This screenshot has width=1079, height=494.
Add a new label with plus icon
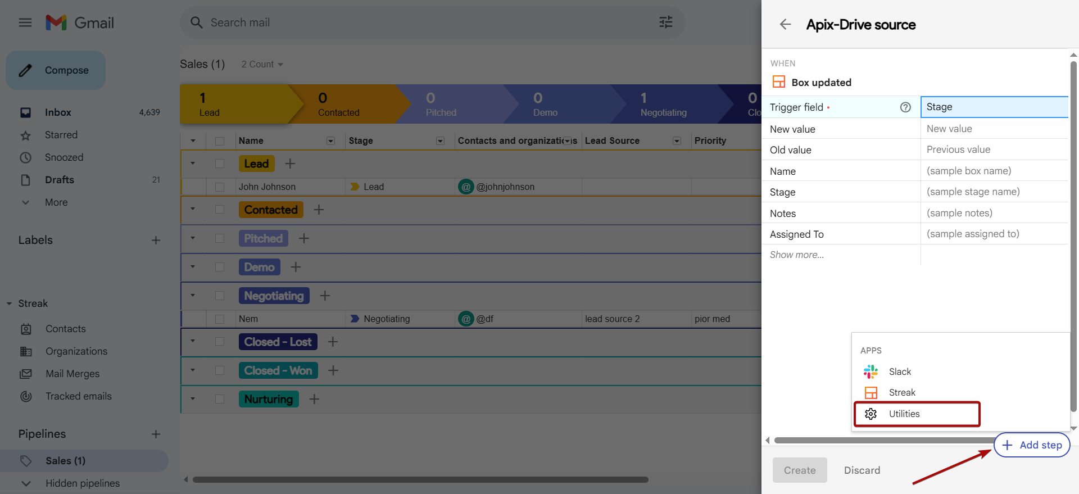pyautogui.click(x=156, y=241)
